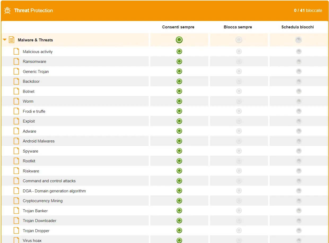Click the Threat Protection bug icon
Image resolution: width=329 pixels, height=243 pixels.
7,11
